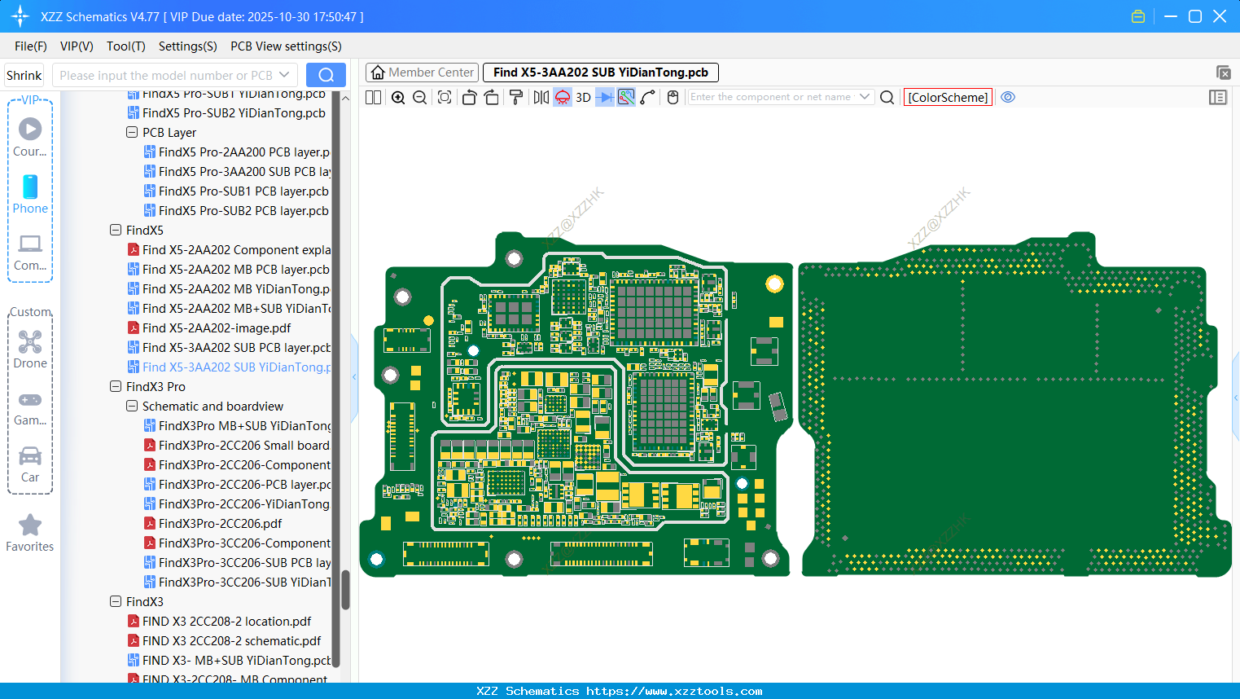The height and width of the screenshot is (699, 1240).
Task: Open the component or net name dropdown
Action: pyautogui.click(x=865, y=97)
